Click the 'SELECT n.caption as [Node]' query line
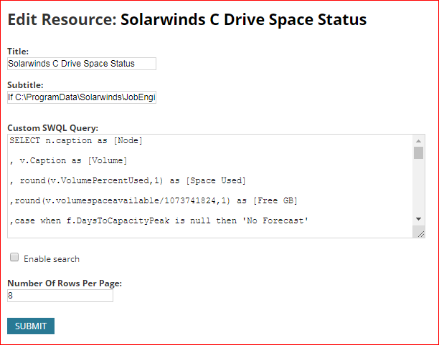 [x=76, y=140]
